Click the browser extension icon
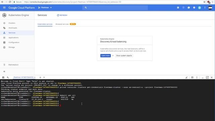This screenshot has height=121, width=215. pos(209,2)
